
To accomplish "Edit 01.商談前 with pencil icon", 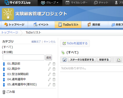I will tap(49, 64).
